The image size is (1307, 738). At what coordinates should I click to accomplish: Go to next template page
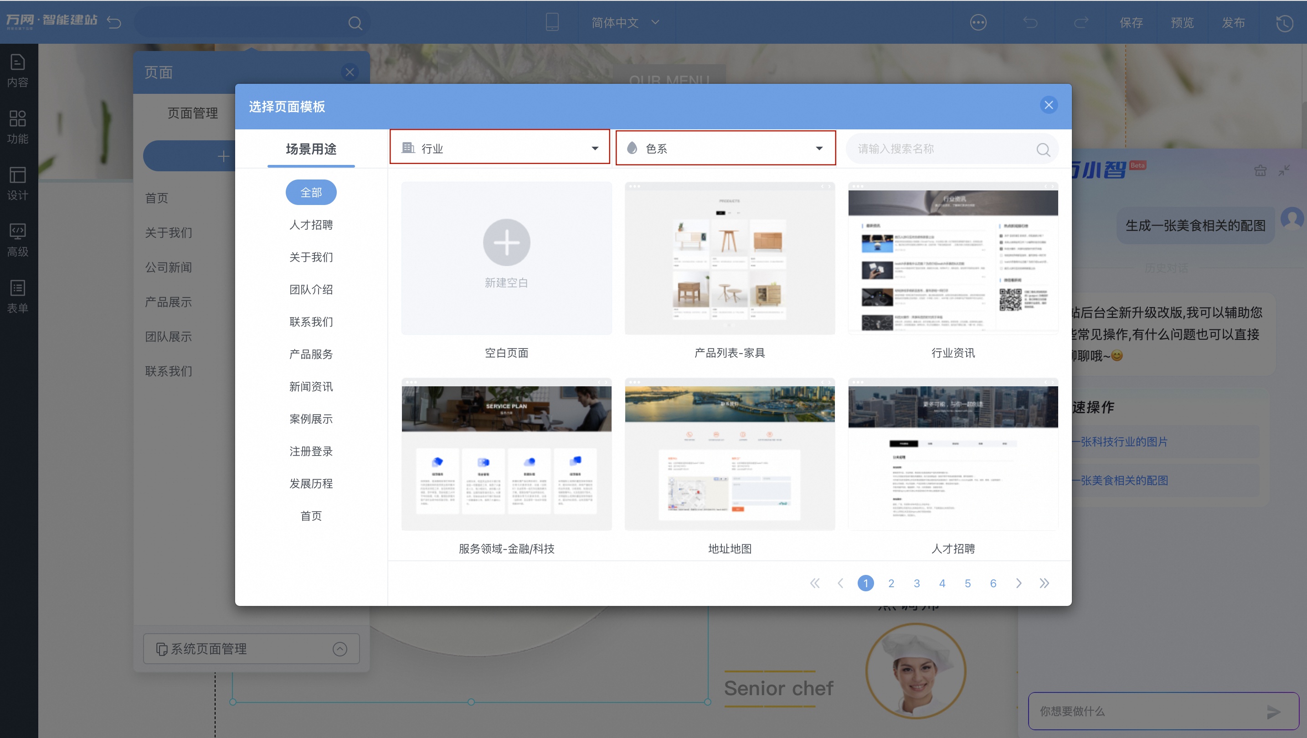pyautogui.click(x=1019, y=583)
